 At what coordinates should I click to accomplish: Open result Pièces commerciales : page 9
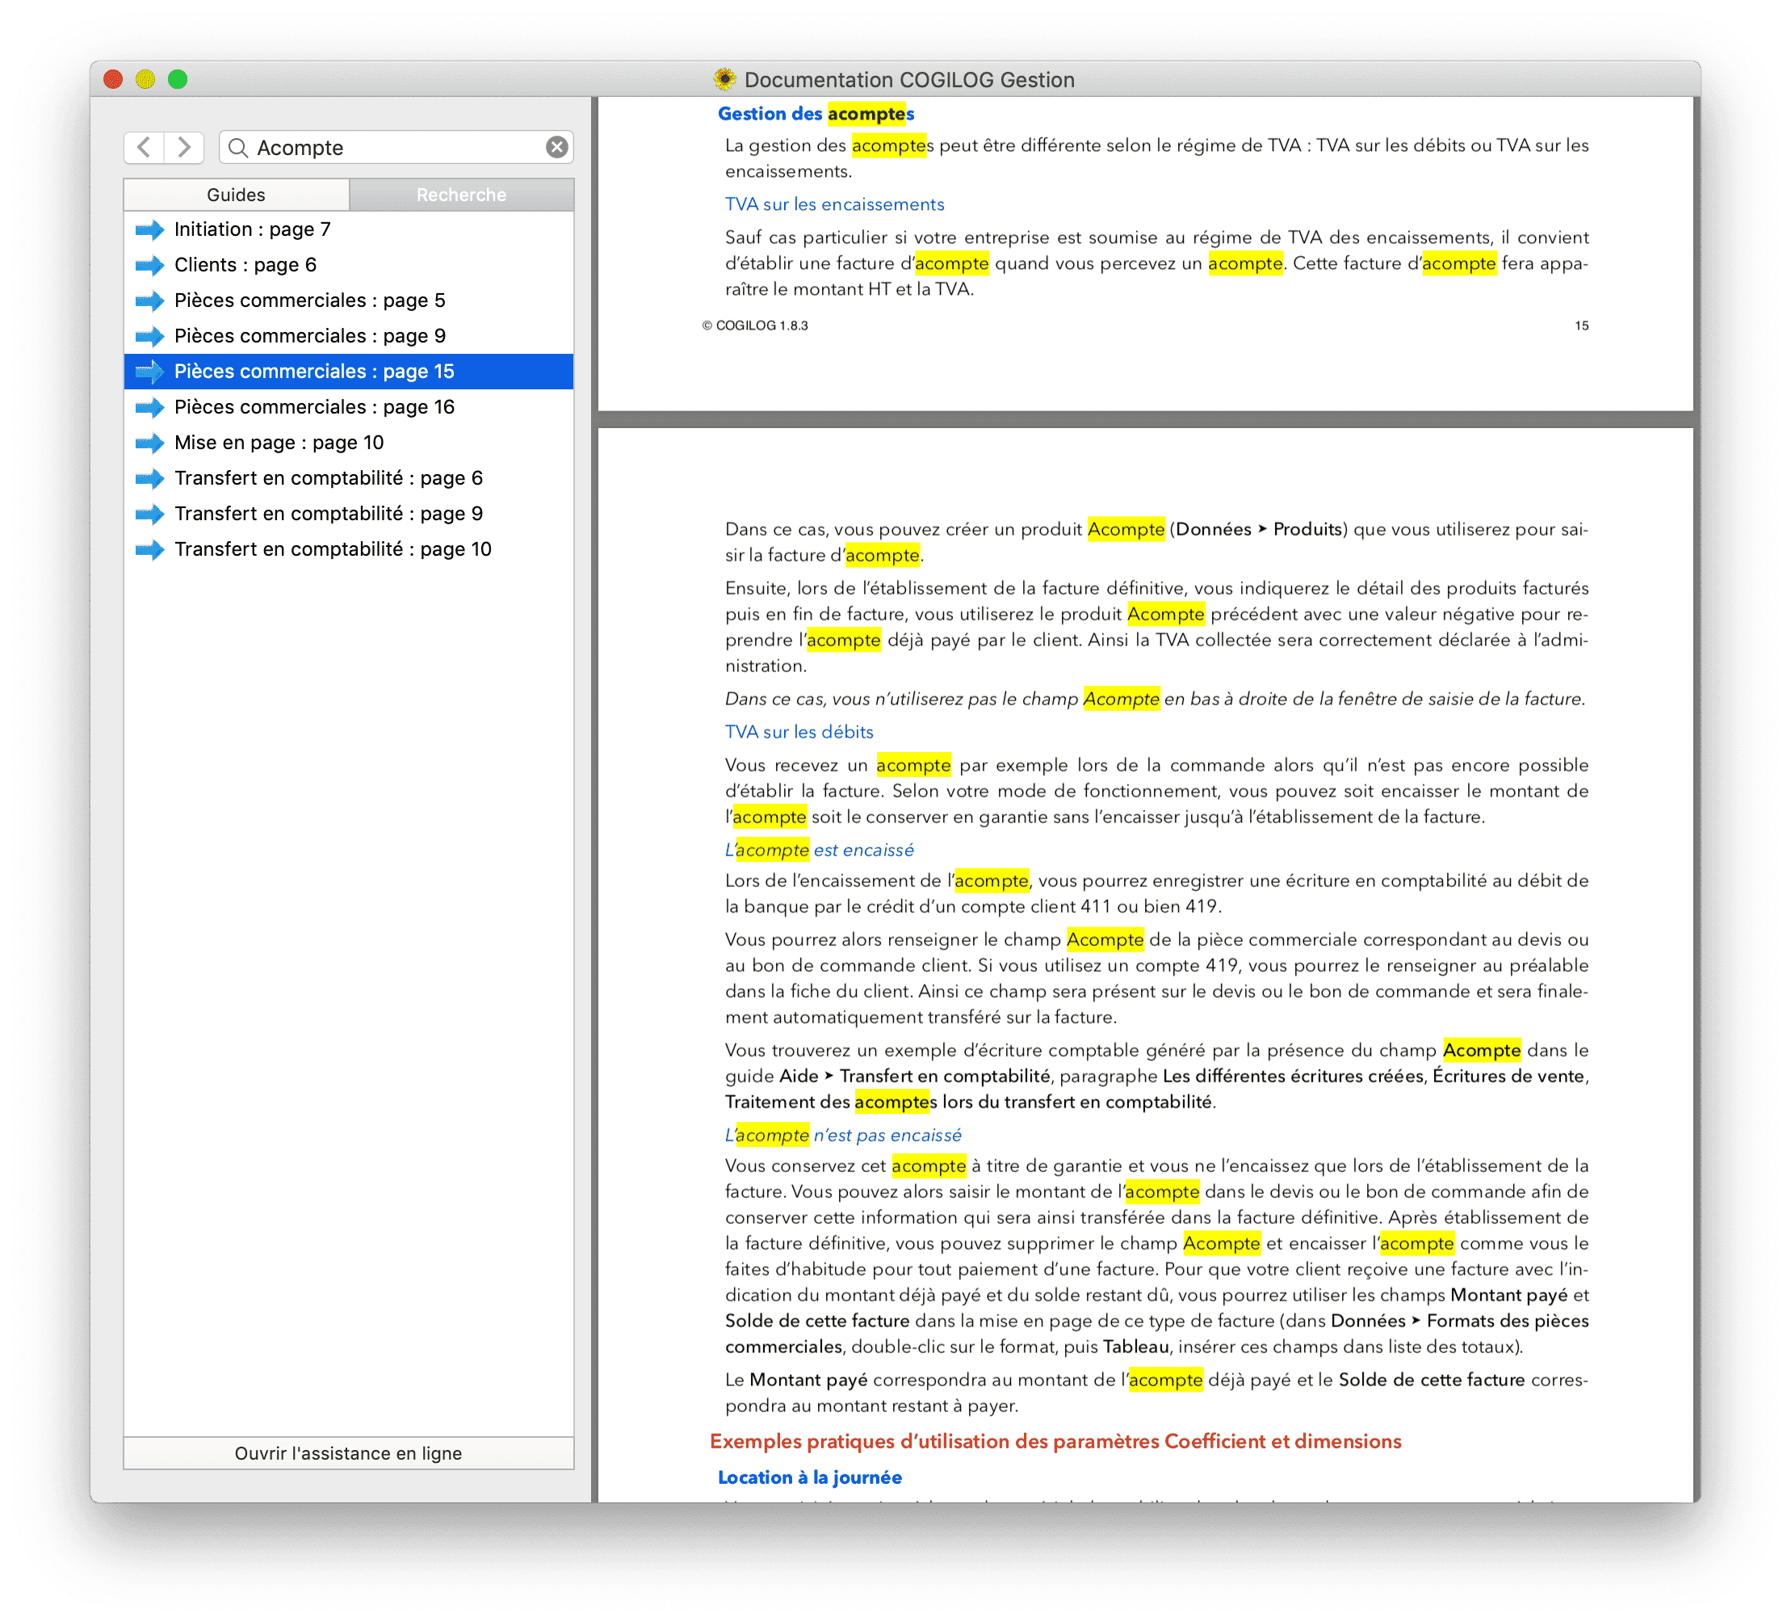(x=349, y=336)
